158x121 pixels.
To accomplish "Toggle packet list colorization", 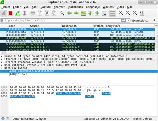I will [113, 13].
